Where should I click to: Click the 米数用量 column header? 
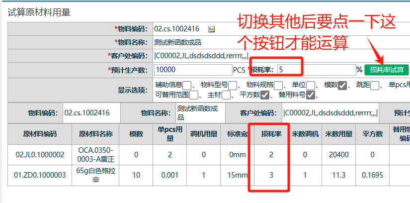338,134
